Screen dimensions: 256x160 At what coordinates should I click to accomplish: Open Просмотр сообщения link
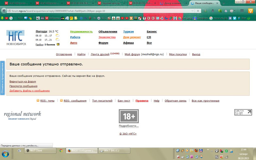click(23, 86)
